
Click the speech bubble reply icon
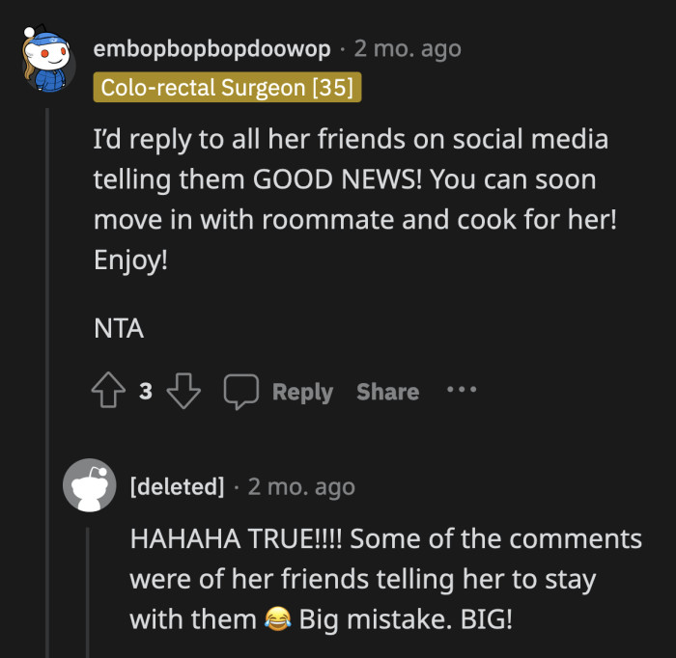click(x=241, y=392)
